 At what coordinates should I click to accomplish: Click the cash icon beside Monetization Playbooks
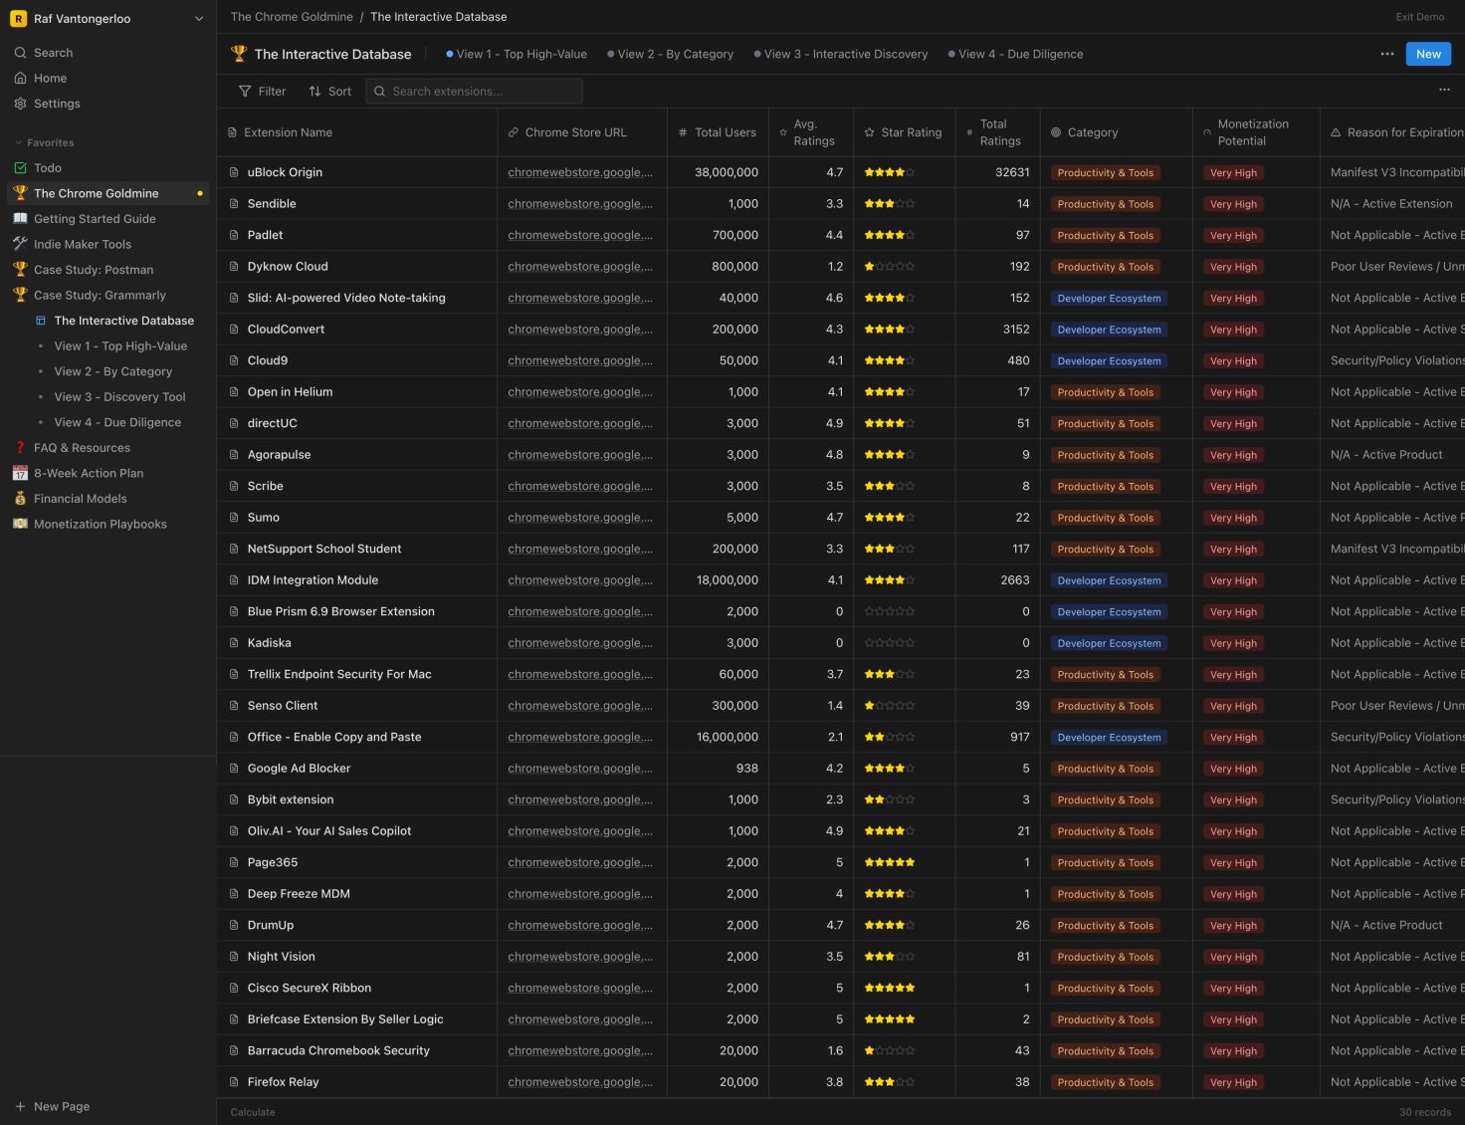coord(20,524)
